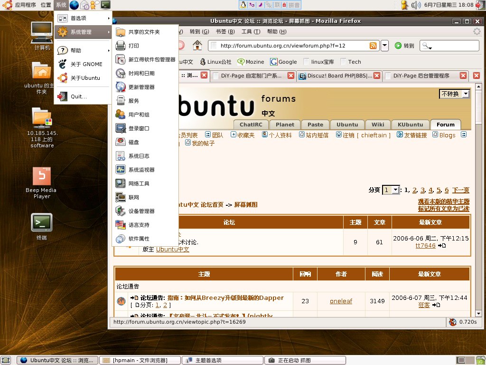Expand the 帮助 help submenu
Viewport: 486px width, 365px height.
click(83, 50)
